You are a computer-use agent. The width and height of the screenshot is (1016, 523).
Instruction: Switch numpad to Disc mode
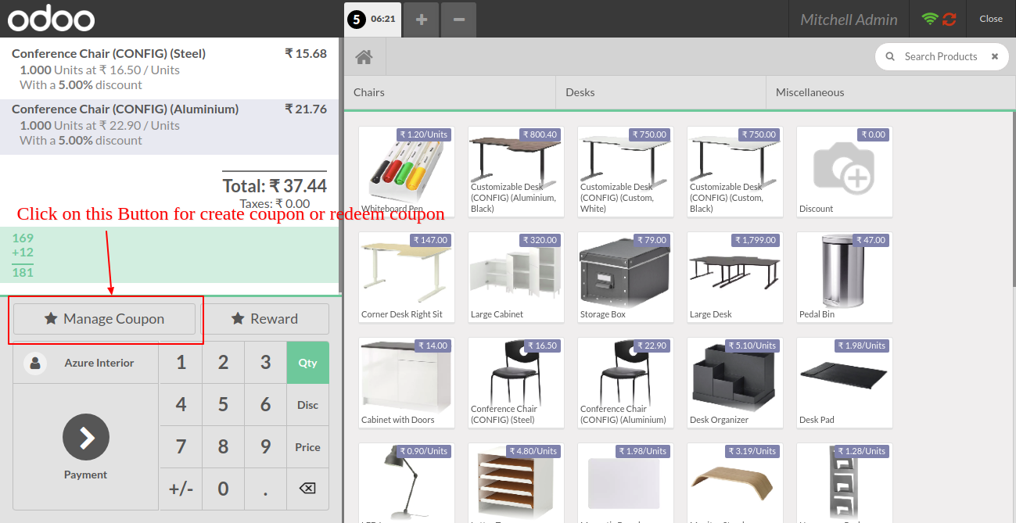click(x=307, y=405)
